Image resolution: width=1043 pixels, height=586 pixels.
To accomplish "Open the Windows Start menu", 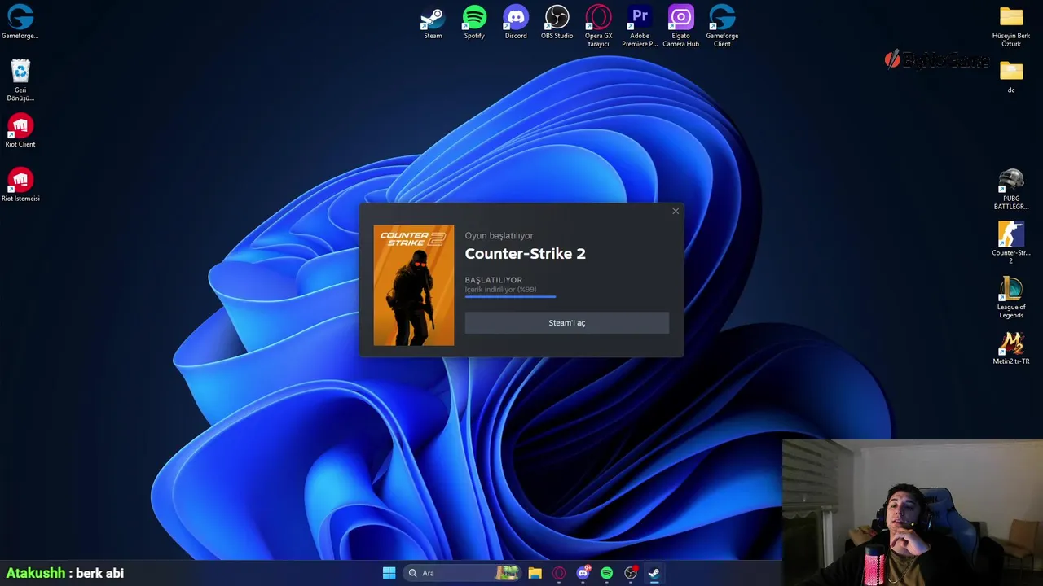I will click(389, 573).
